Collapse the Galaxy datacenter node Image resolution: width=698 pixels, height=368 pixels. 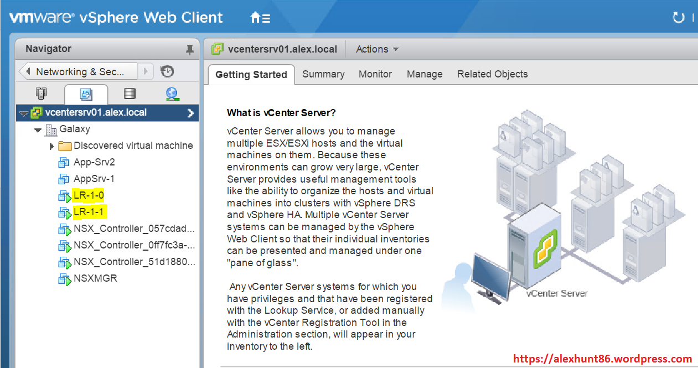pos(38,130)
